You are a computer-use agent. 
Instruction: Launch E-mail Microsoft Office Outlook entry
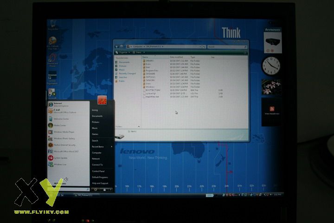click(x=68, y=111)
